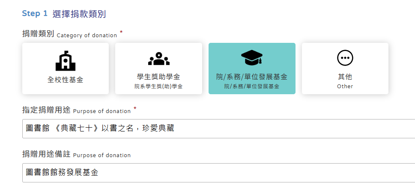Screen dimensions: 415x194
Task: Select the 院/系務/單位發展基金 category card
Action: (x=252, y=69)
